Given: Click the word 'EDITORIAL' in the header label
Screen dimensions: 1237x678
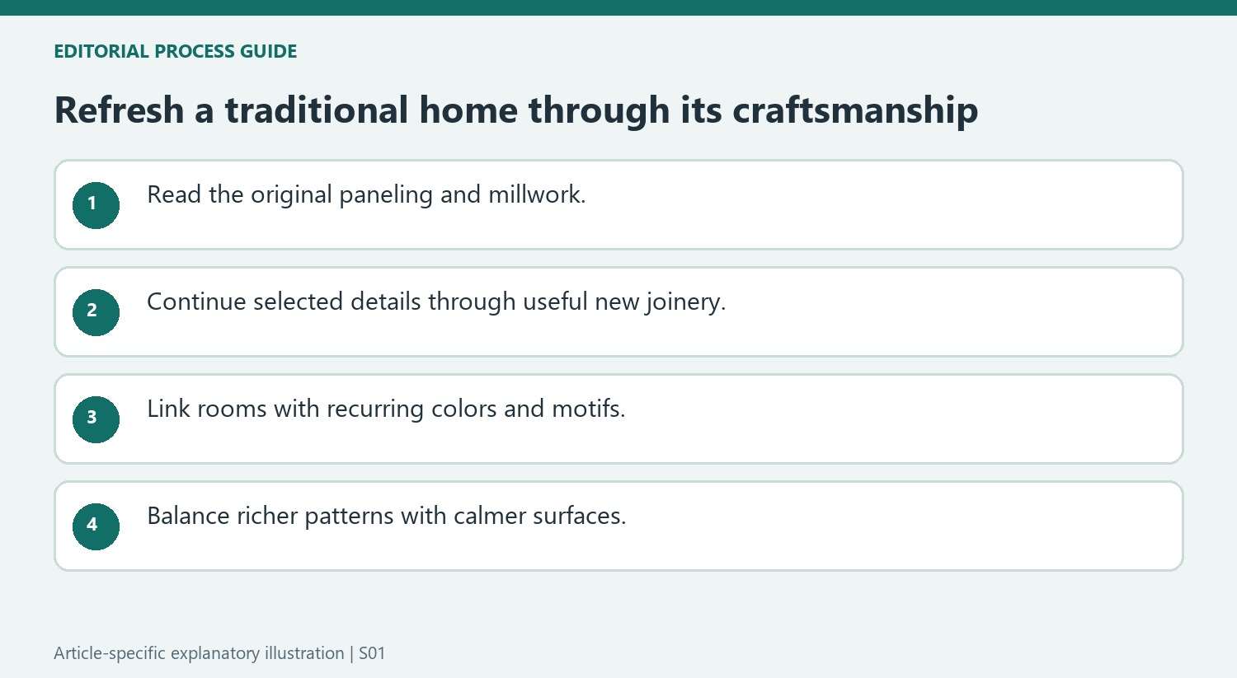Looking at the screenshot, I should (101, 51).
